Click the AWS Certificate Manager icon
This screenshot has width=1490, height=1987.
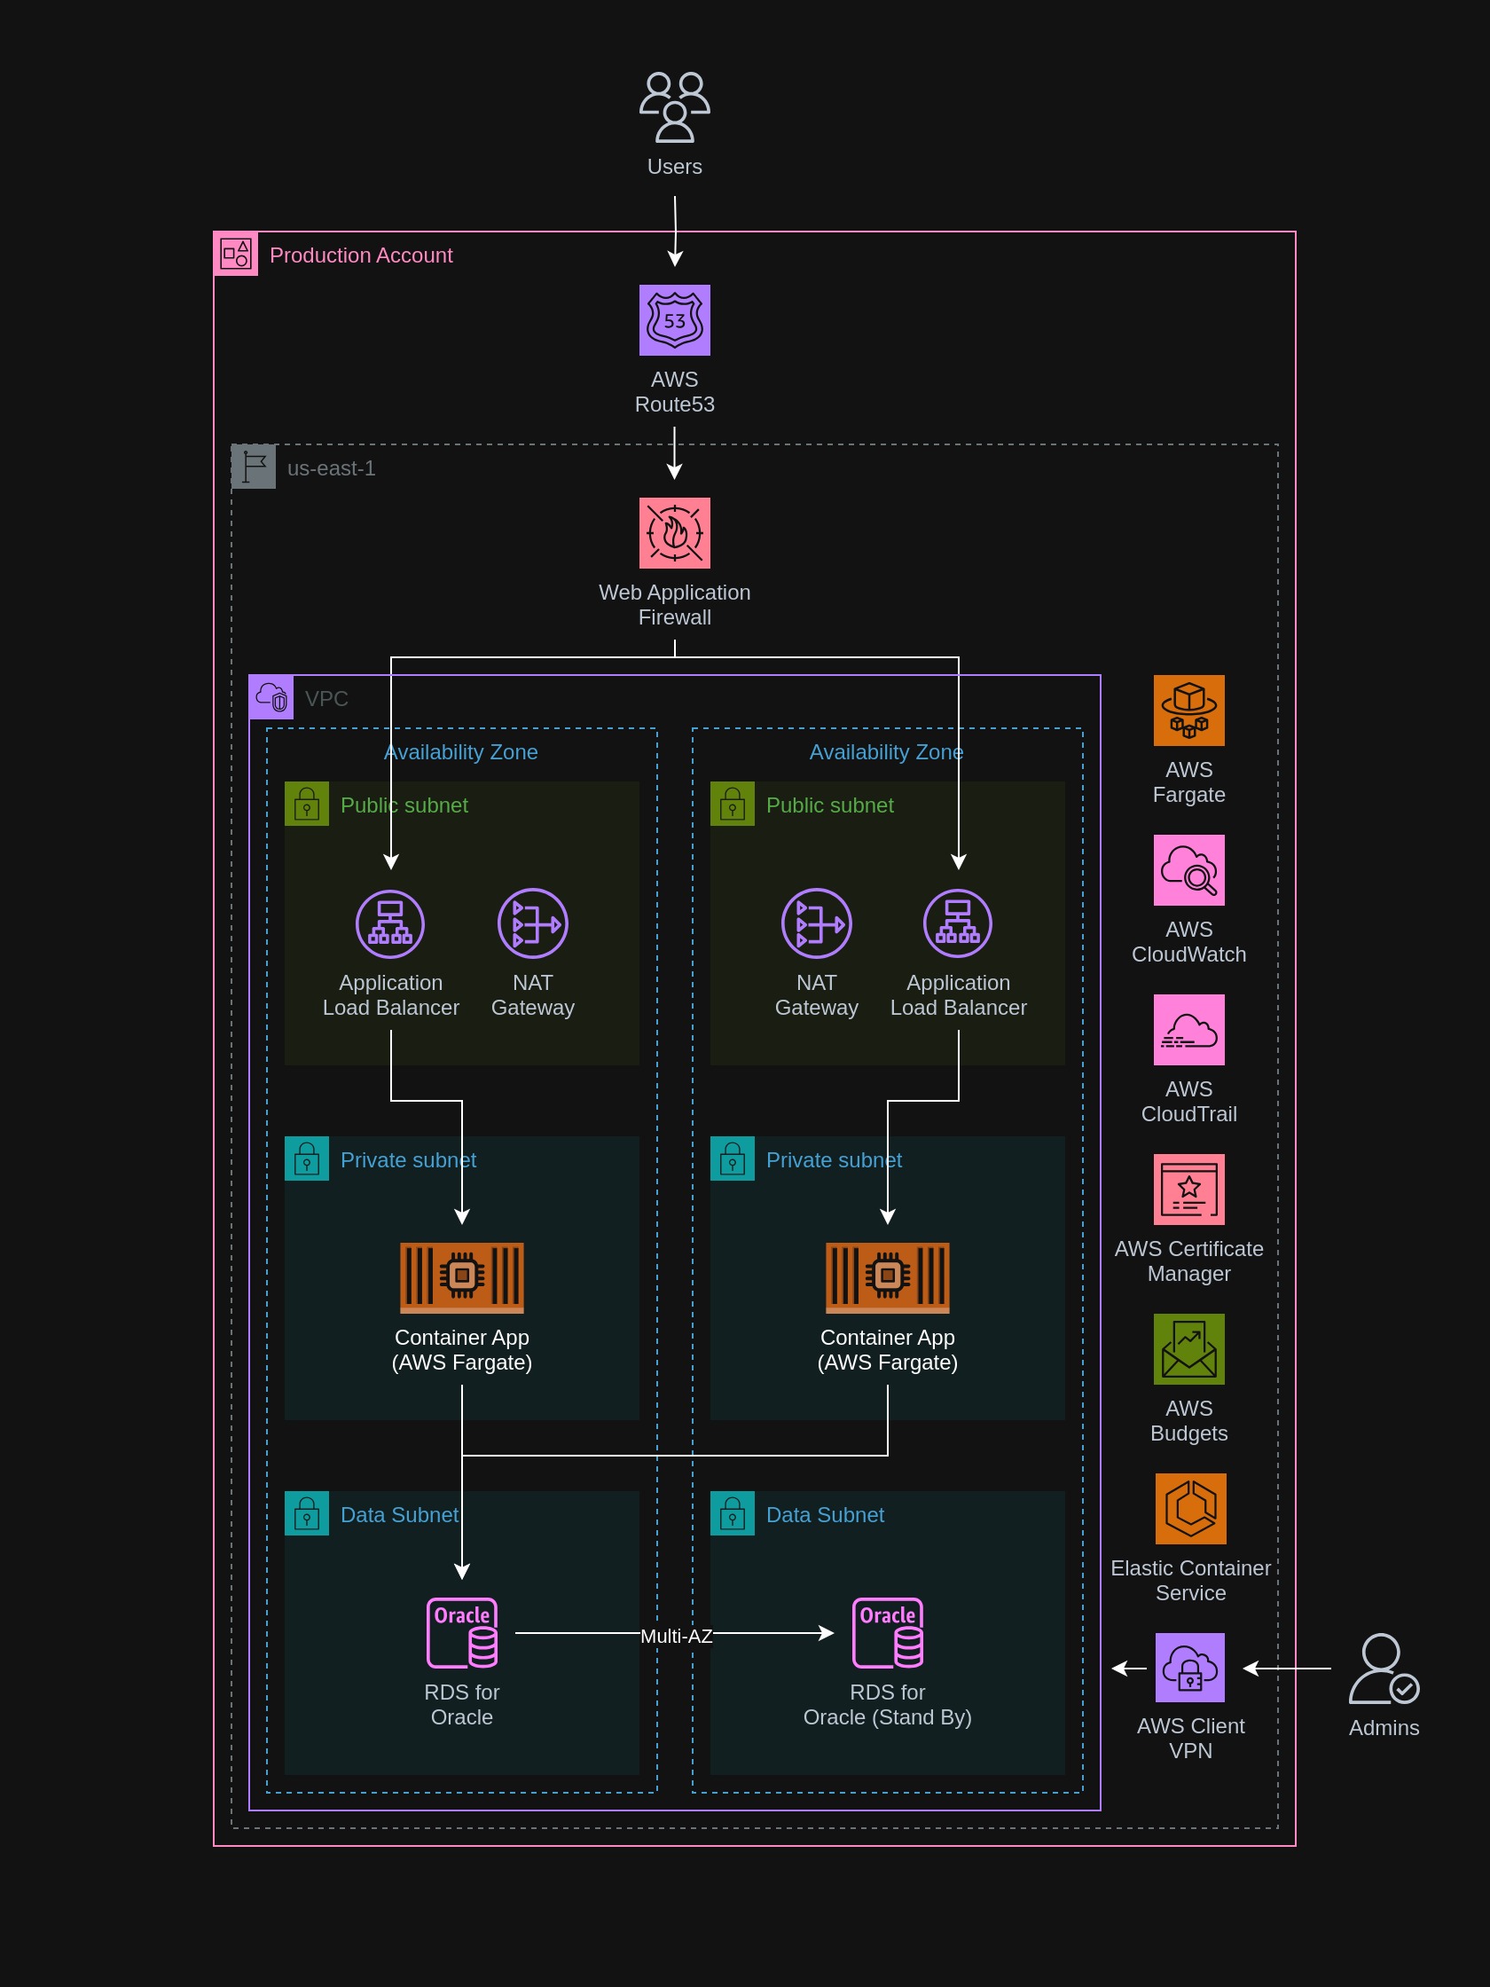click(x=1189, y=1190)
